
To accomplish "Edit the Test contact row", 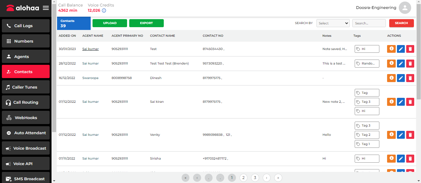I will 401,49.
